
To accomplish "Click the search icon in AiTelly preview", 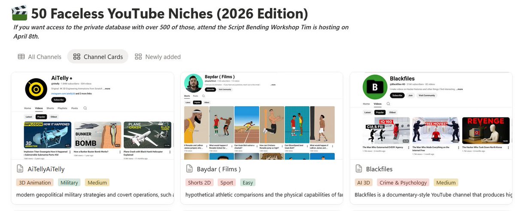I will 85,108.
